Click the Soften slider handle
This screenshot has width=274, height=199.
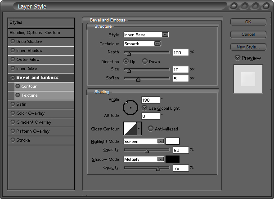point(138,79)
